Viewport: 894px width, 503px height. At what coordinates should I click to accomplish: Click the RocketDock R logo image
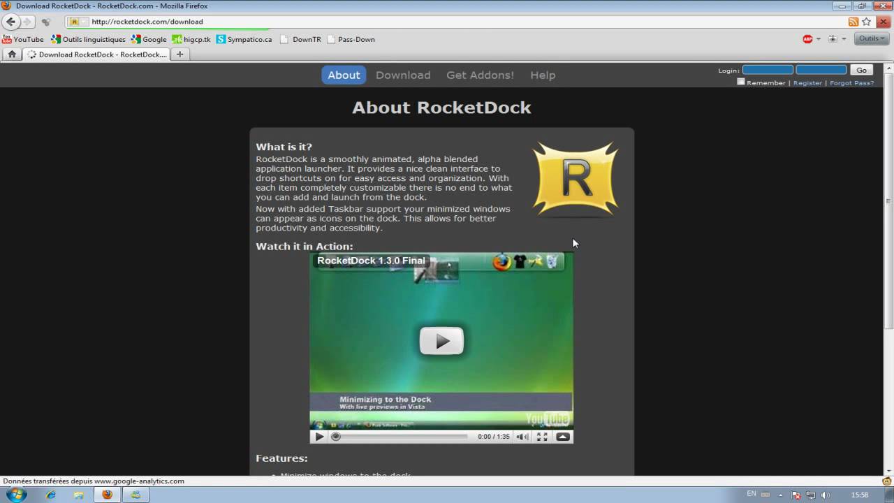[576, 179]
